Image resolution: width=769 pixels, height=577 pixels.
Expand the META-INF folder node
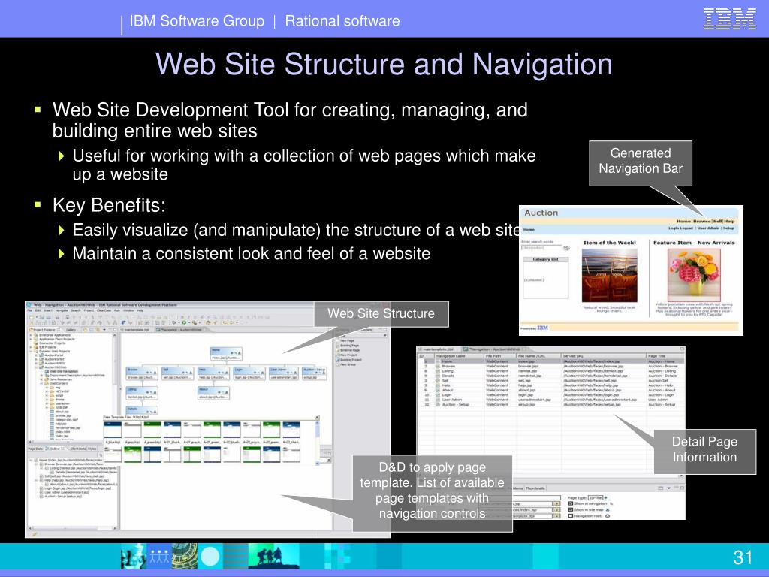click(47, 391)
